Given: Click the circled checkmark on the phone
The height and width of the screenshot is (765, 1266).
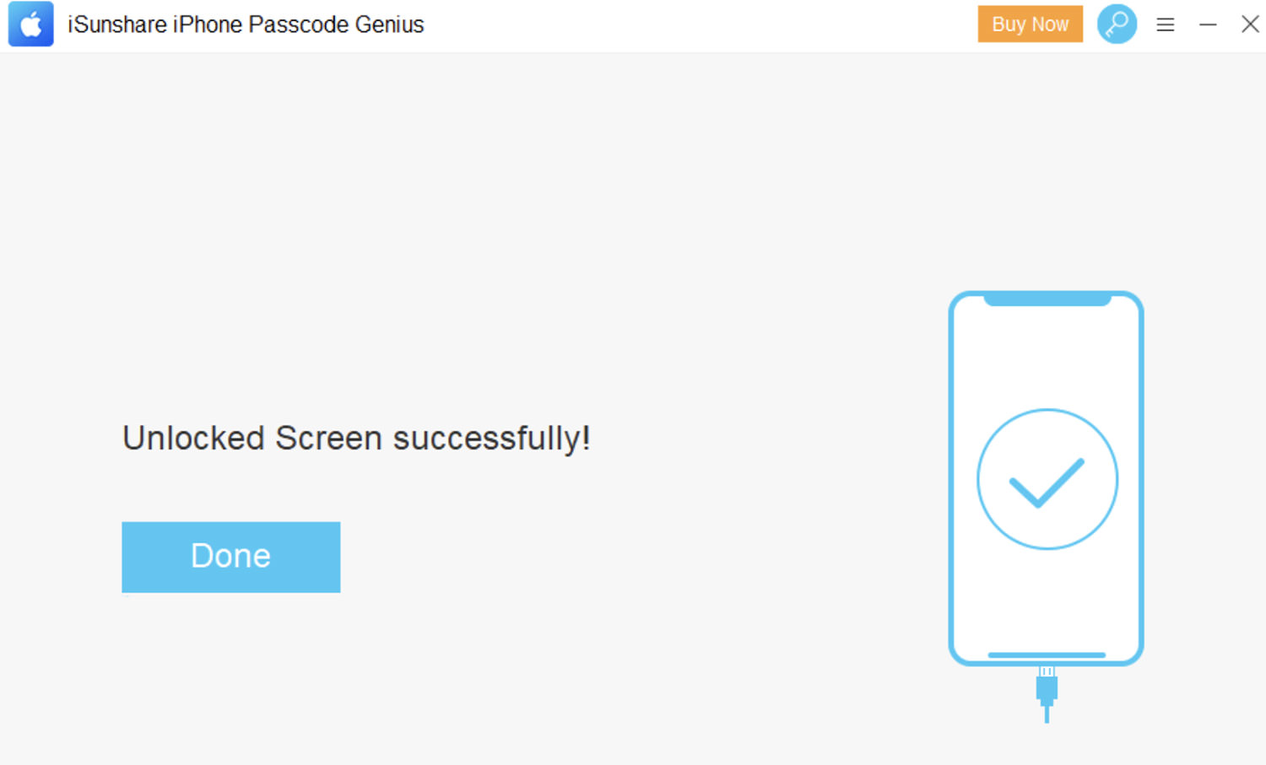Looking at the screenshot, I should tap(1047, 479).
